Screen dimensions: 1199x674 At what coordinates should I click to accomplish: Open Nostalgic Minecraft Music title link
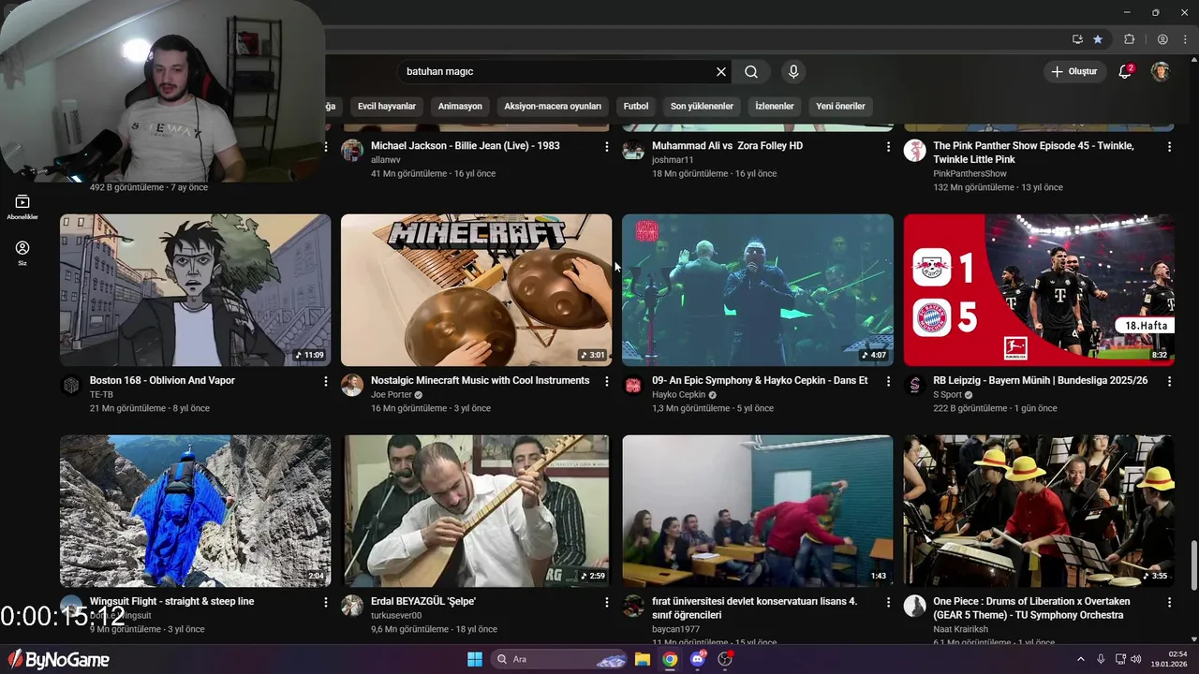coord(480,380)
